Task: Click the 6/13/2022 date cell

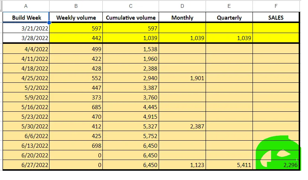Action: click(26, 145)
